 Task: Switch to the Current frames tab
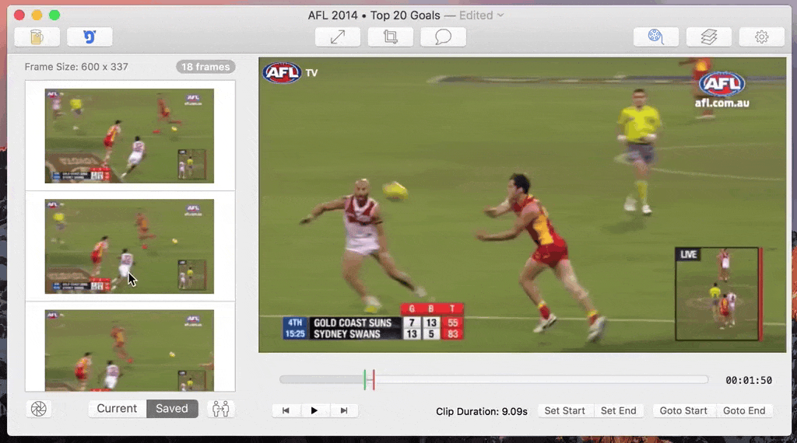tap(117, 409)
